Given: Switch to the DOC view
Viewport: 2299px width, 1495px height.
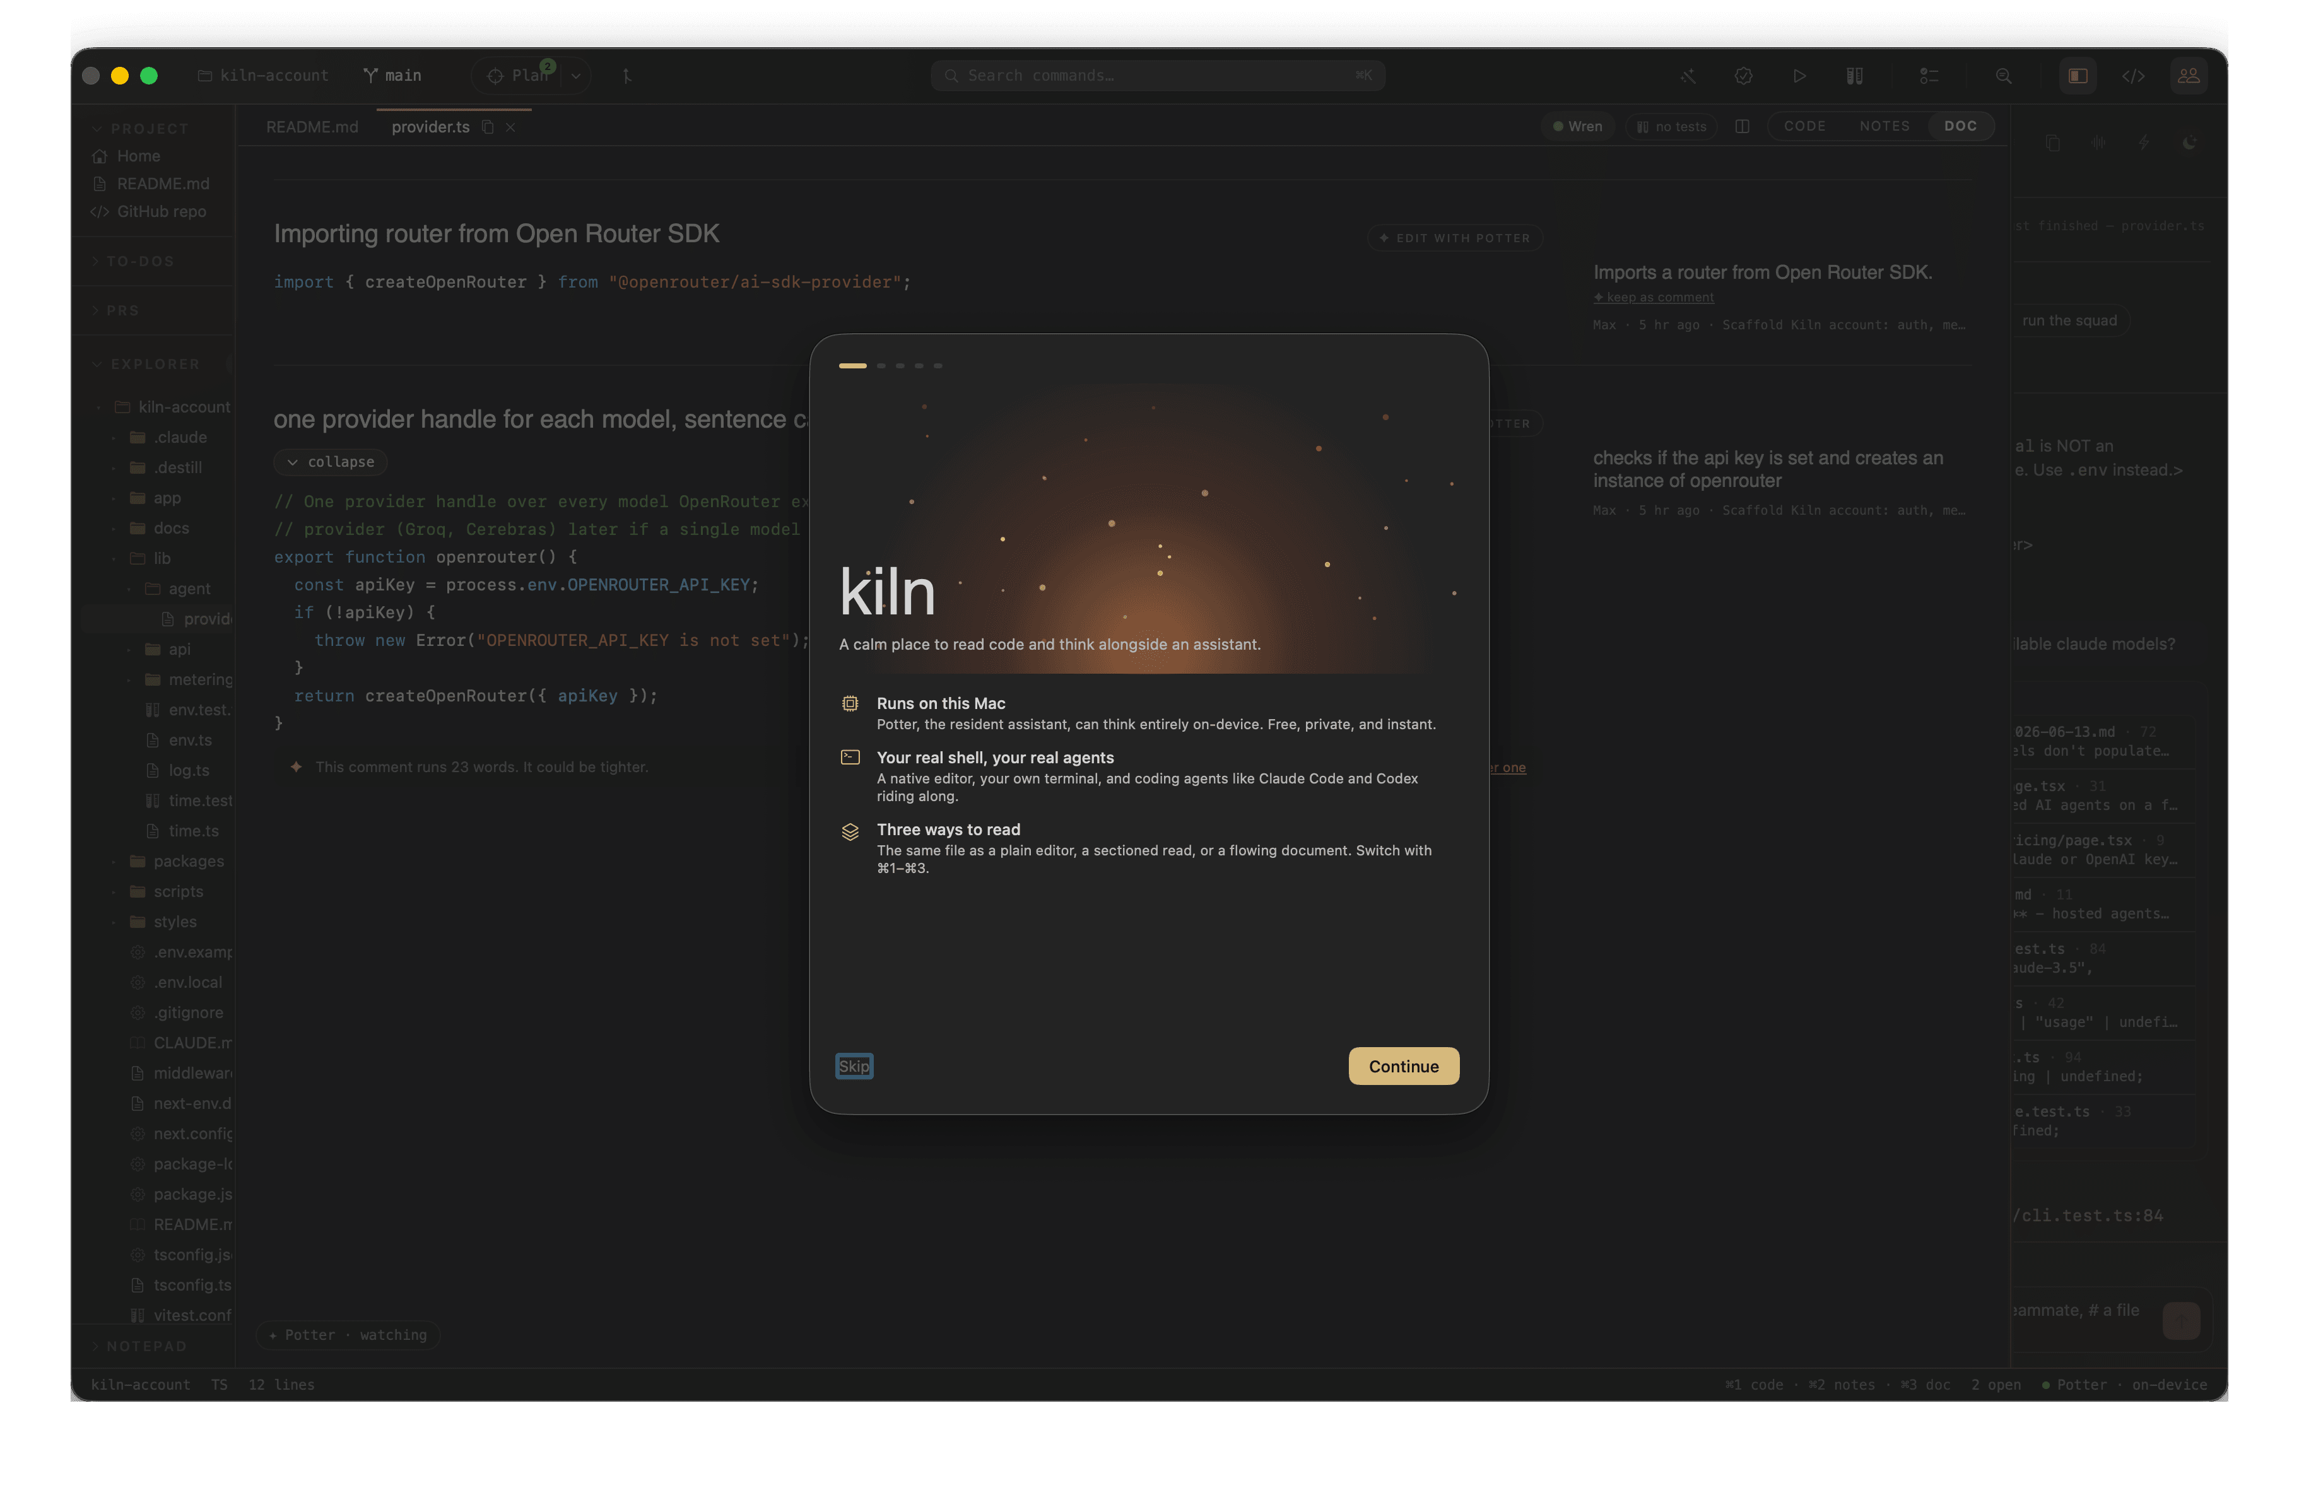Looking at the screenshot, I should 1960,127.
